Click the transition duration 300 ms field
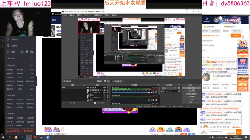 [x=172, y=91]
